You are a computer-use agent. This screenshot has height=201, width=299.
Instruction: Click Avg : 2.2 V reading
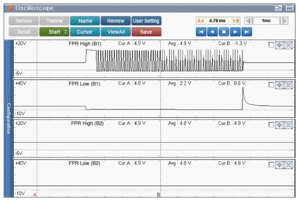click(179, 83)
